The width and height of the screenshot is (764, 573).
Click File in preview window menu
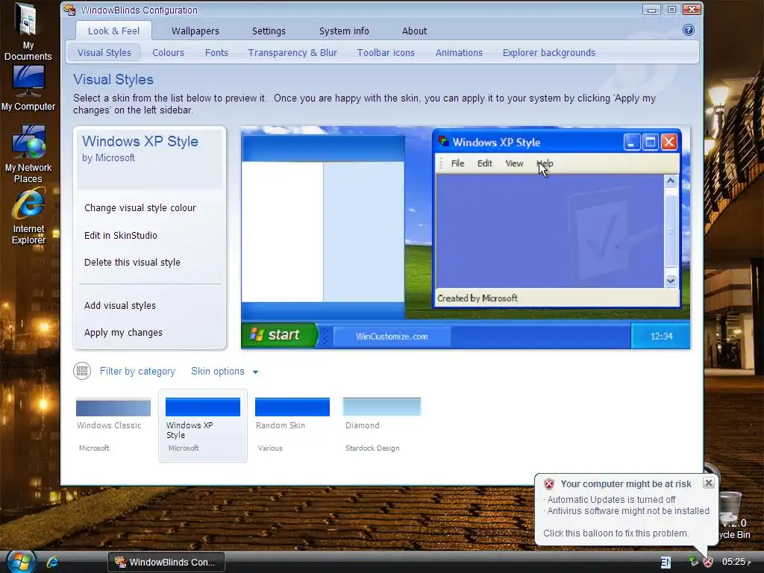click(457, 163)
